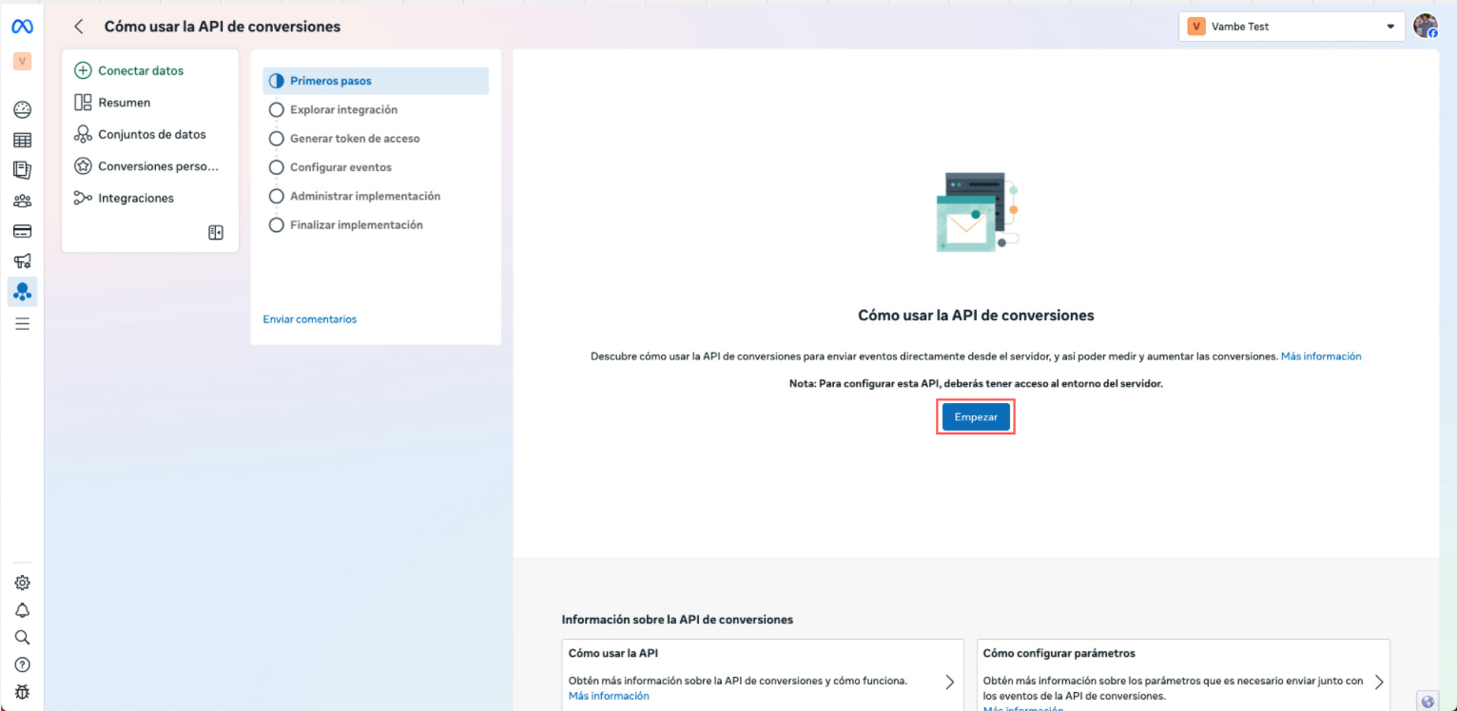
Task: Click the Empezar button
Action: (976, 417)
